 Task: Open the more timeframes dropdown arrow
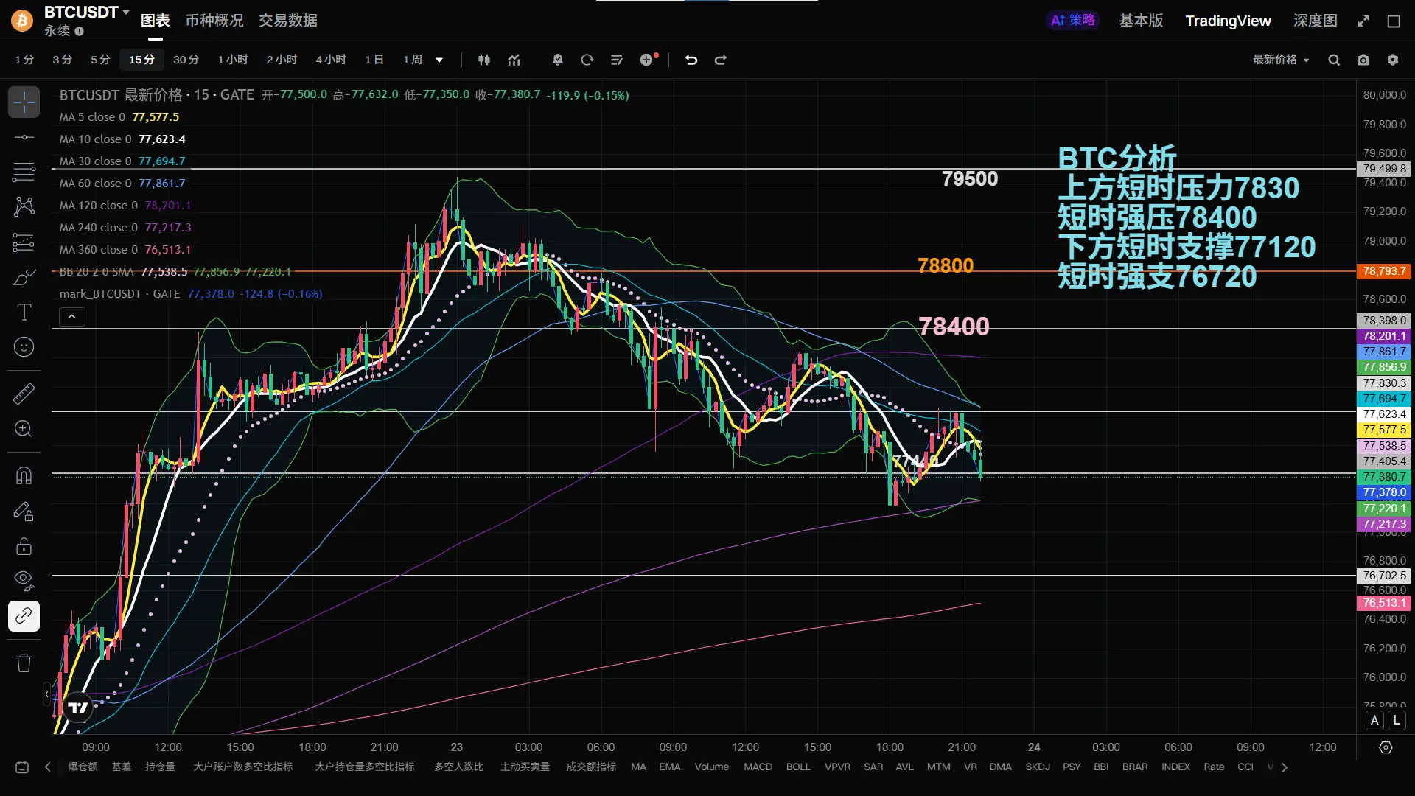tap(439, 60)
